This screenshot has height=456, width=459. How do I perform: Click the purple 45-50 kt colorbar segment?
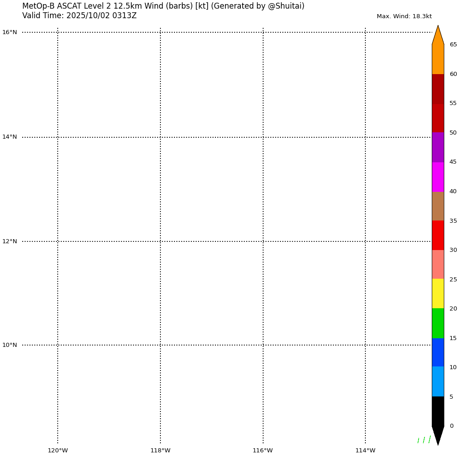coord(438,147)
